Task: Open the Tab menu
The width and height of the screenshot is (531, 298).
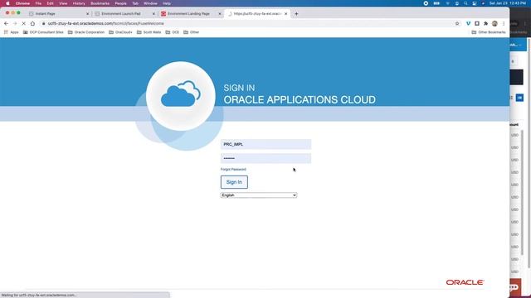Action: [135, 3]
